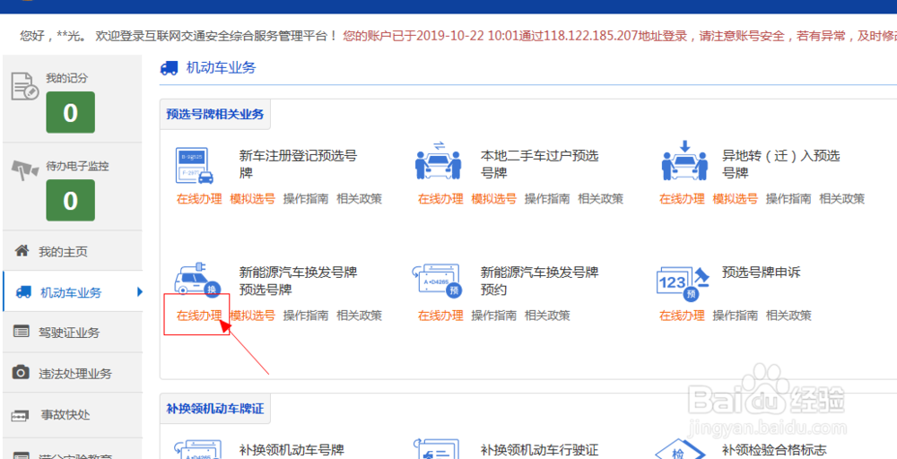Open 相关政策 under 新能源汽车换发号牌预选号牌
897x459 pixels.
click(x=359, y=315)
